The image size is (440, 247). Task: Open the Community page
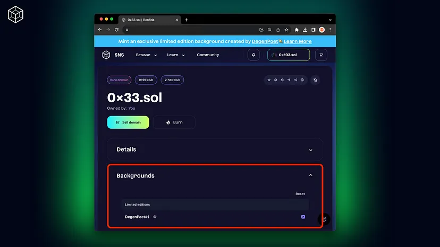[208, 55]
